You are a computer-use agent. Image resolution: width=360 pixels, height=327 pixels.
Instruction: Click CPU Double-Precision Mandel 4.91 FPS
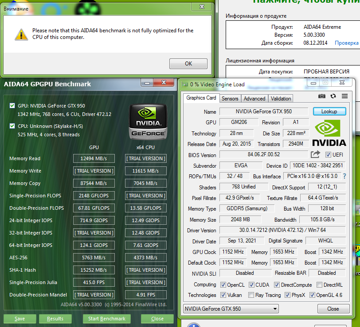(x=145, y=294)
